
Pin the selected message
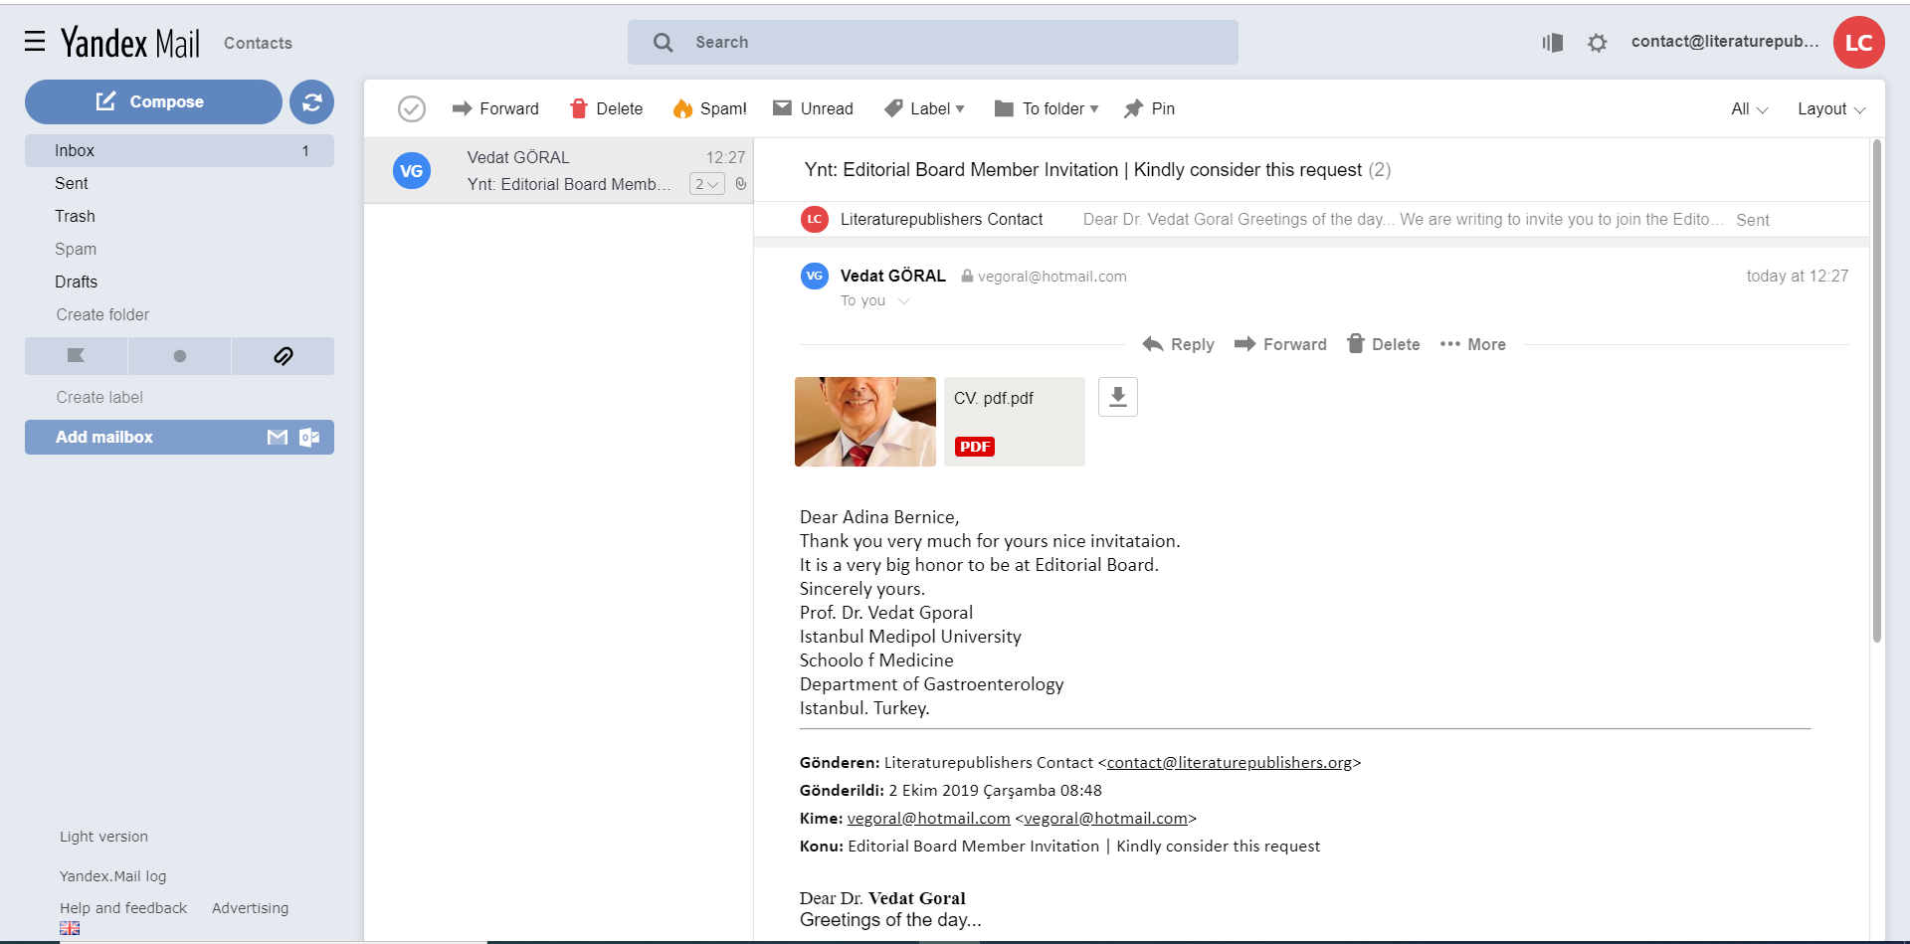coord(1149,108)
